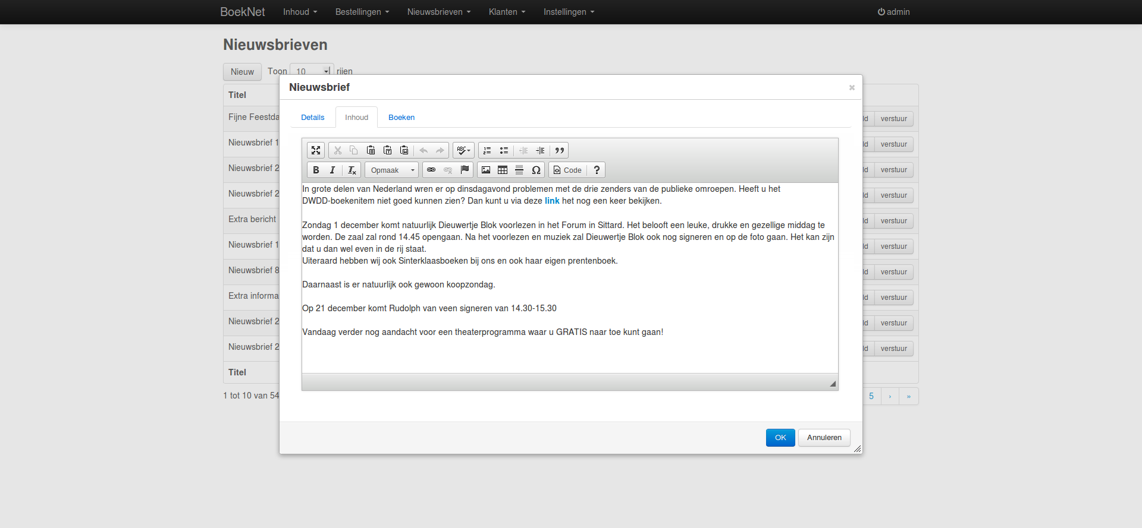Screen dimensions: 1142x528
Task: Click the Annuleren button
Action: pyautogui.click(x=824, y=438)
